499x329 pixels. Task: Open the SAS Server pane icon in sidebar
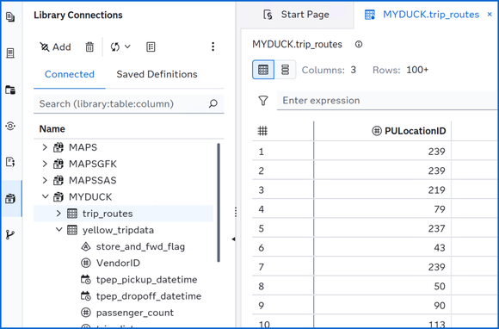(x=10, y=53)
